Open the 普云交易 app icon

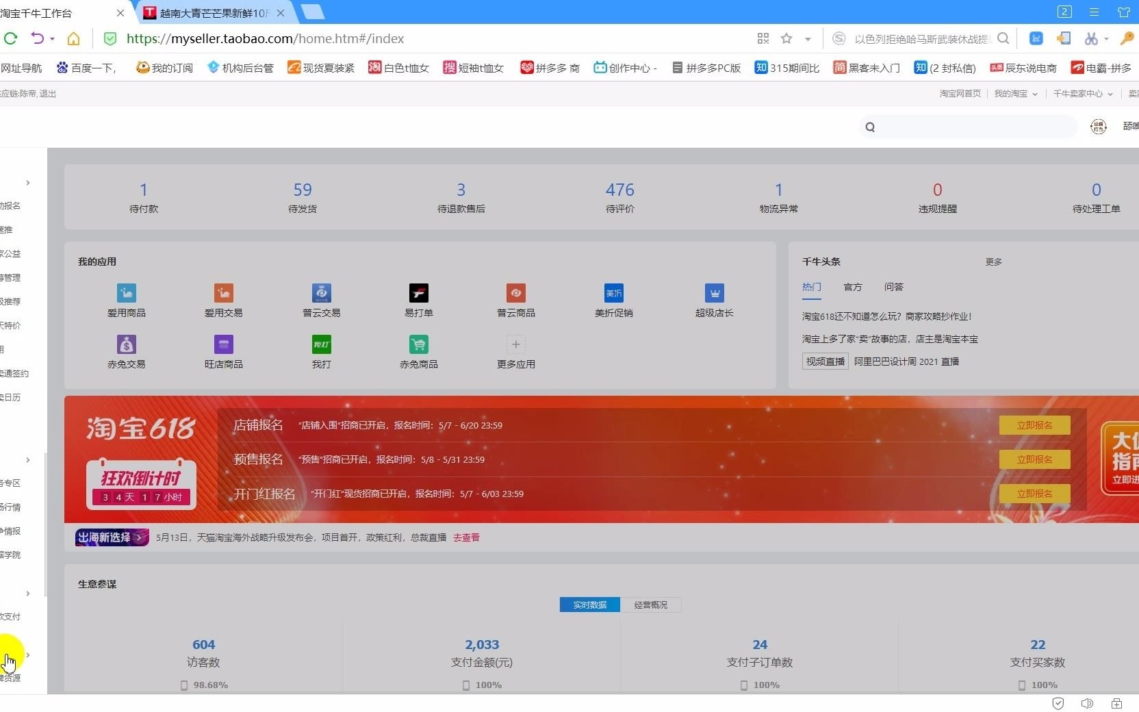point(322,293)
